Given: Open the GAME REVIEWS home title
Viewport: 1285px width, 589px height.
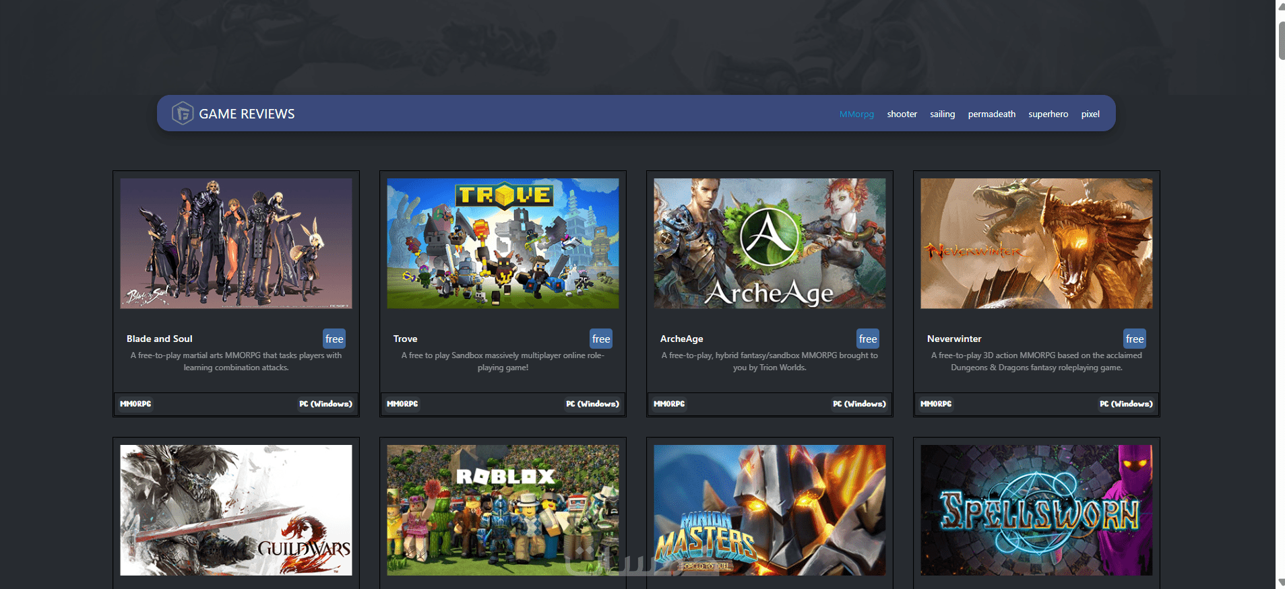Looking at the screenshot, I should click(247, 114).
